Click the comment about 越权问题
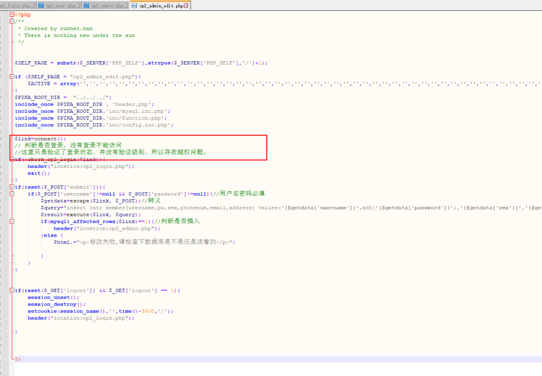This screenshot has height=376, width=542. coord(111,152)
